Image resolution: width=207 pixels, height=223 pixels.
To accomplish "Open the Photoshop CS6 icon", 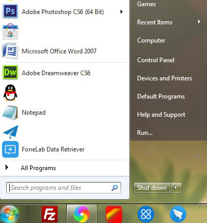I will tap(10, 11).
